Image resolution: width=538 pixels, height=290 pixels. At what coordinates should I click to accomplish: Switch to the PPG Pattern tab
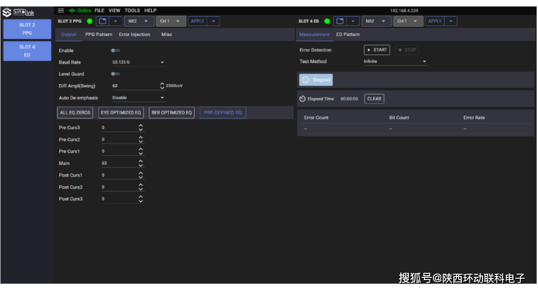click(99, 34)
